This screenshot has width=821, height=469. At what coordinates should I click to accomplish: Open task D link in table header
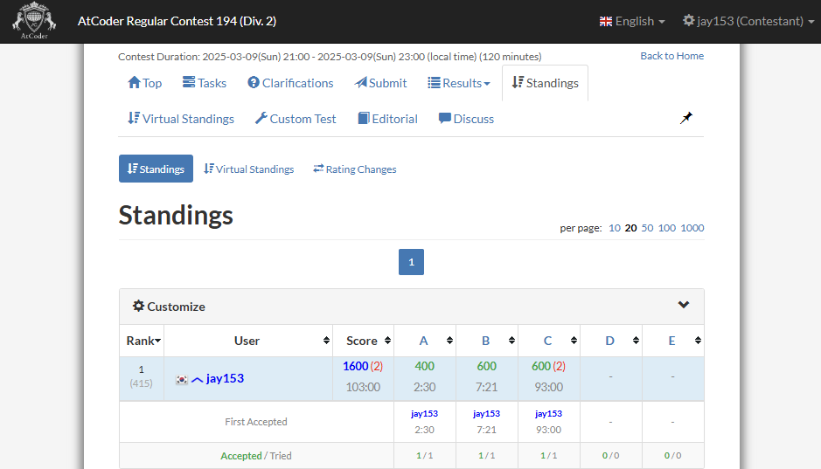coord(610,341)
